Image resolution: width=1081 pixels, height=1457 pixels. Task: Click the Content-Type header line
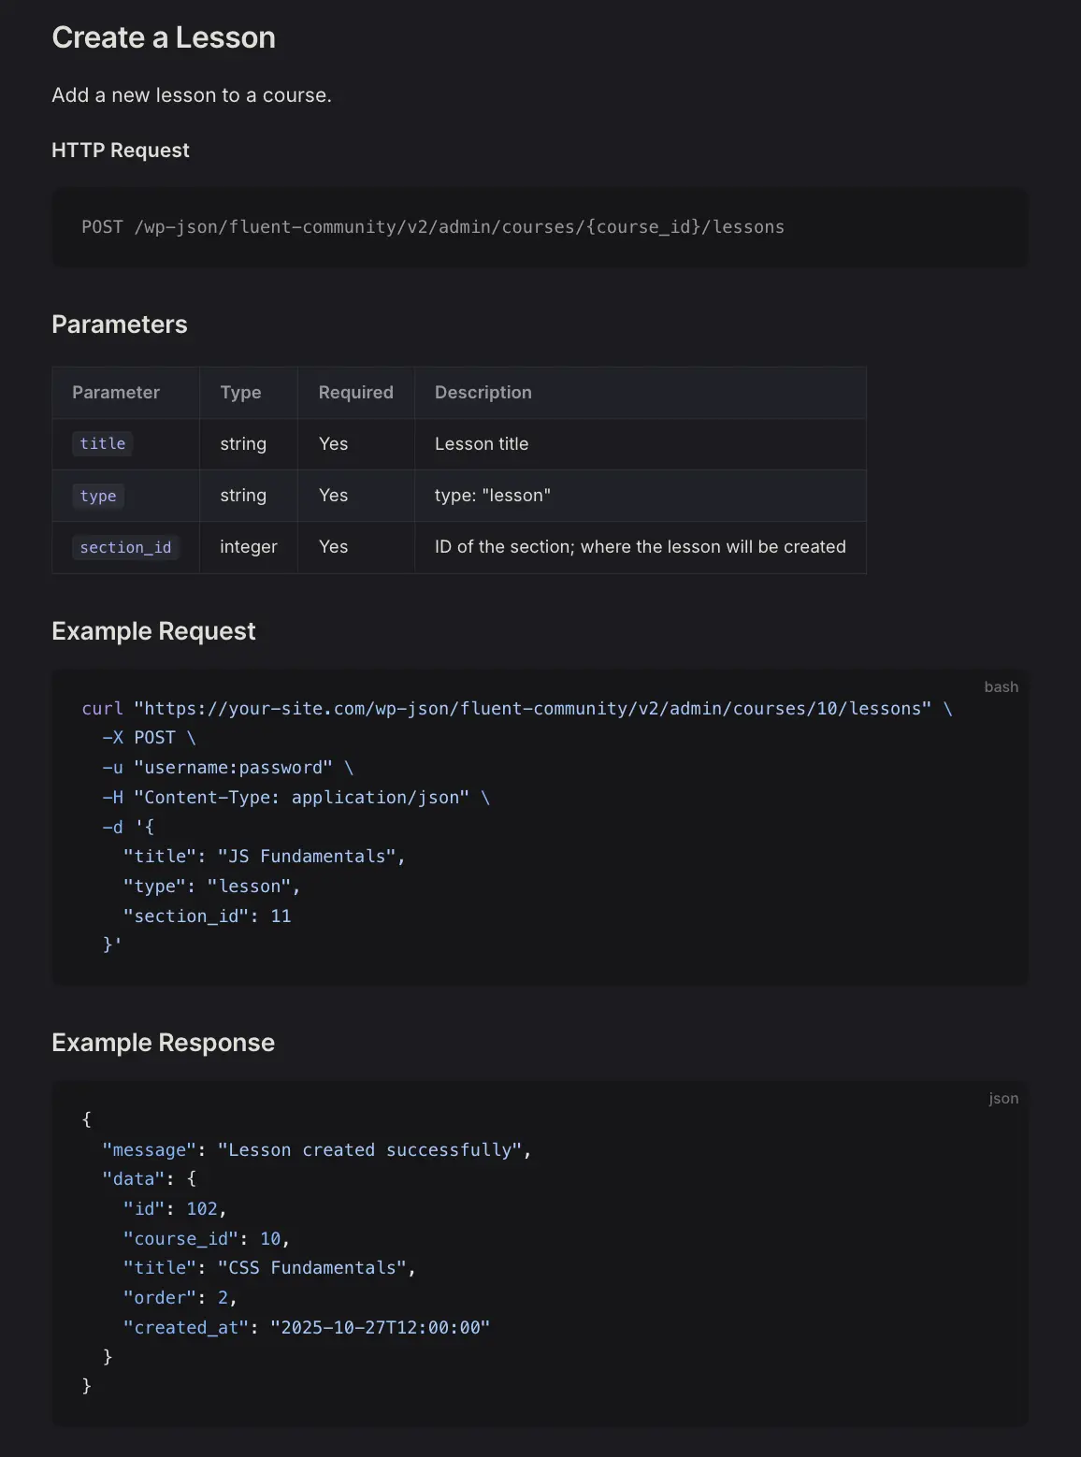click(x=296, y=798)
